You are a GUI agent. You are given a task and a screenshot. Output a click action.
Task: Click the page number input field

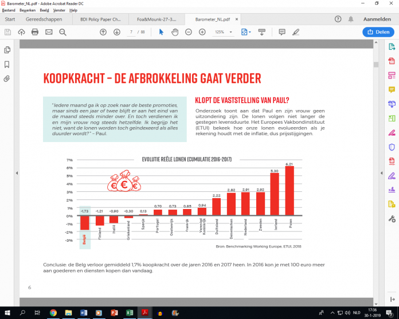tap(132, 32)
